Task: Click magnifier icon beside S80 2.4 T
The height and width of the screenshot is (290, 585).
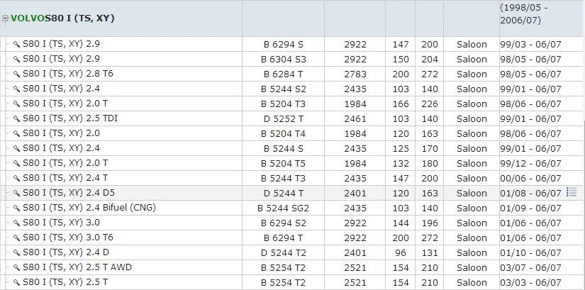Action: click(x=16, y=179)
